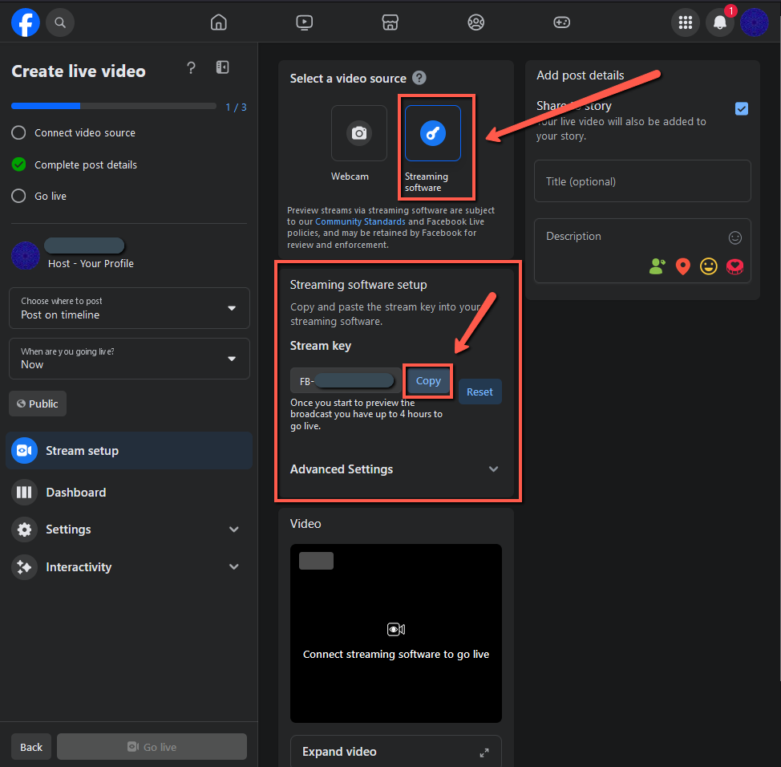Change the Public audience setting
This screenshot has height=767, width=781.
coord(38,404)
